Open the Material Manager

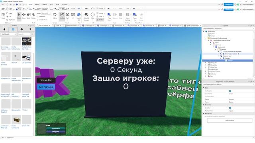(86, 17)
